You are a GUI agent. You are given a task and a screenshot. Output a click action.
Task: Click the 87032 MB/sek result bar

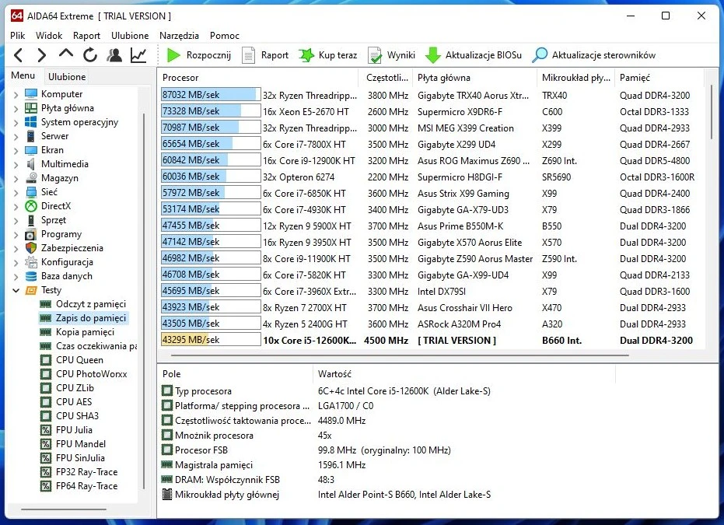210,95
